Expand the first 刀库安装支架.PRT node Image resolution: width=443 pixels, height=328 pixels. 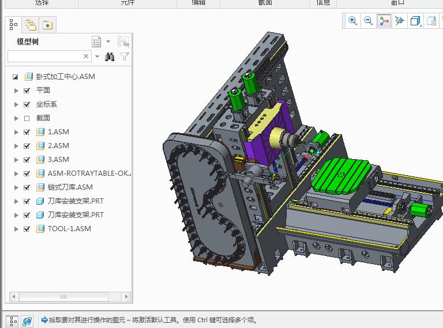coord(16,201)
